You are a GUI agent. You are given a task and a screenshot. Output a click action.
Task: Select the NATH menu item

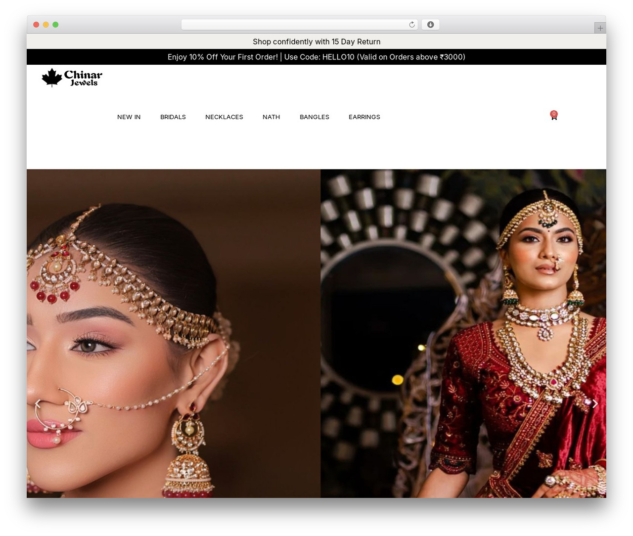[x=271, y=117]
